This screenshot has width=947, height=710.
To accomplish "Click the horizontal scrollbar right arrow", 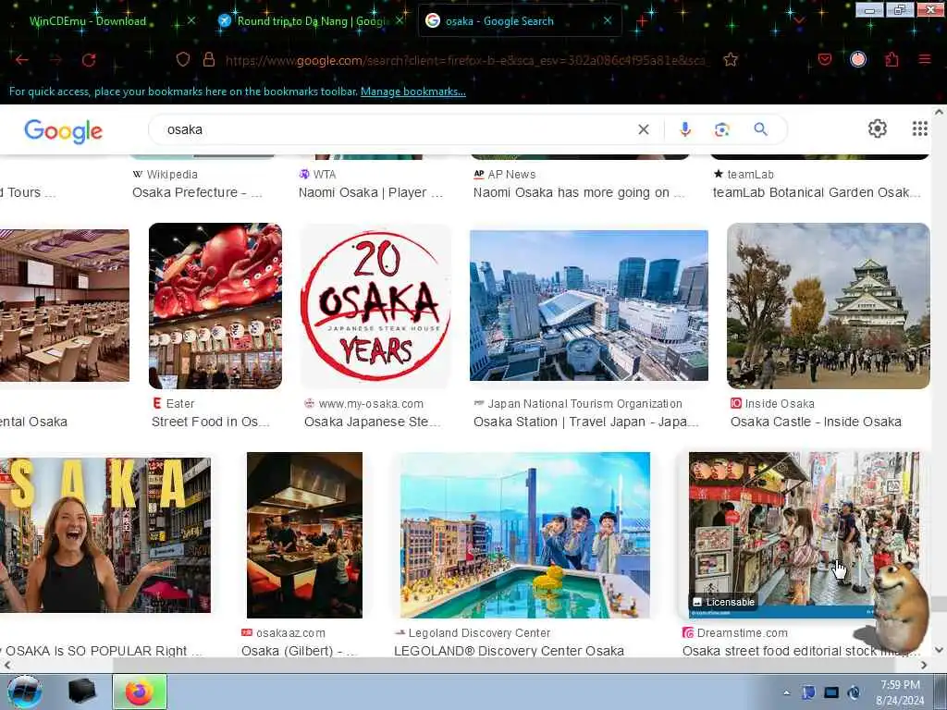I will pos(924,665).
